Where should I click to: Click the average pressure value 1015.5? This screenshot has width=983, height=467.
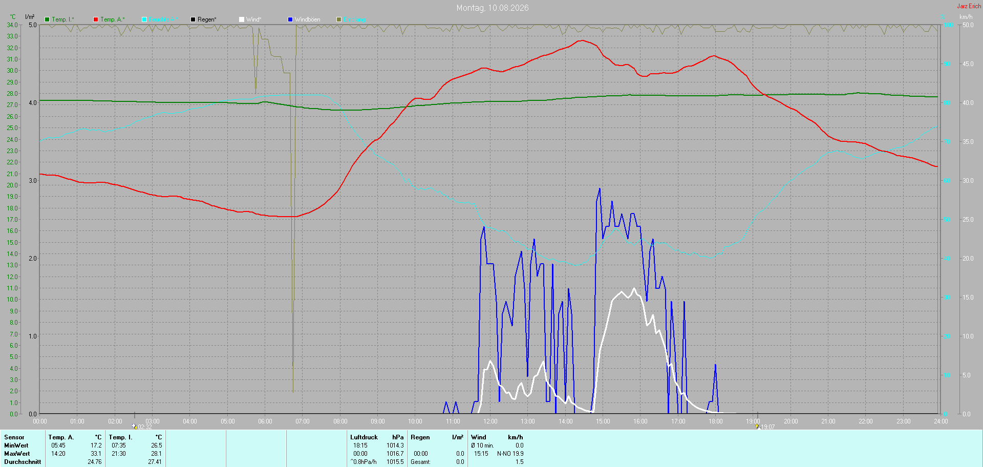pos(395,462)
